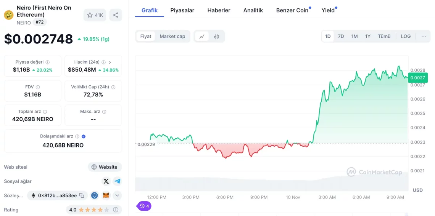Open info icon beside Hacim (24s)
This screenshot has height=216, width=435.
click(x=104, y=62)
